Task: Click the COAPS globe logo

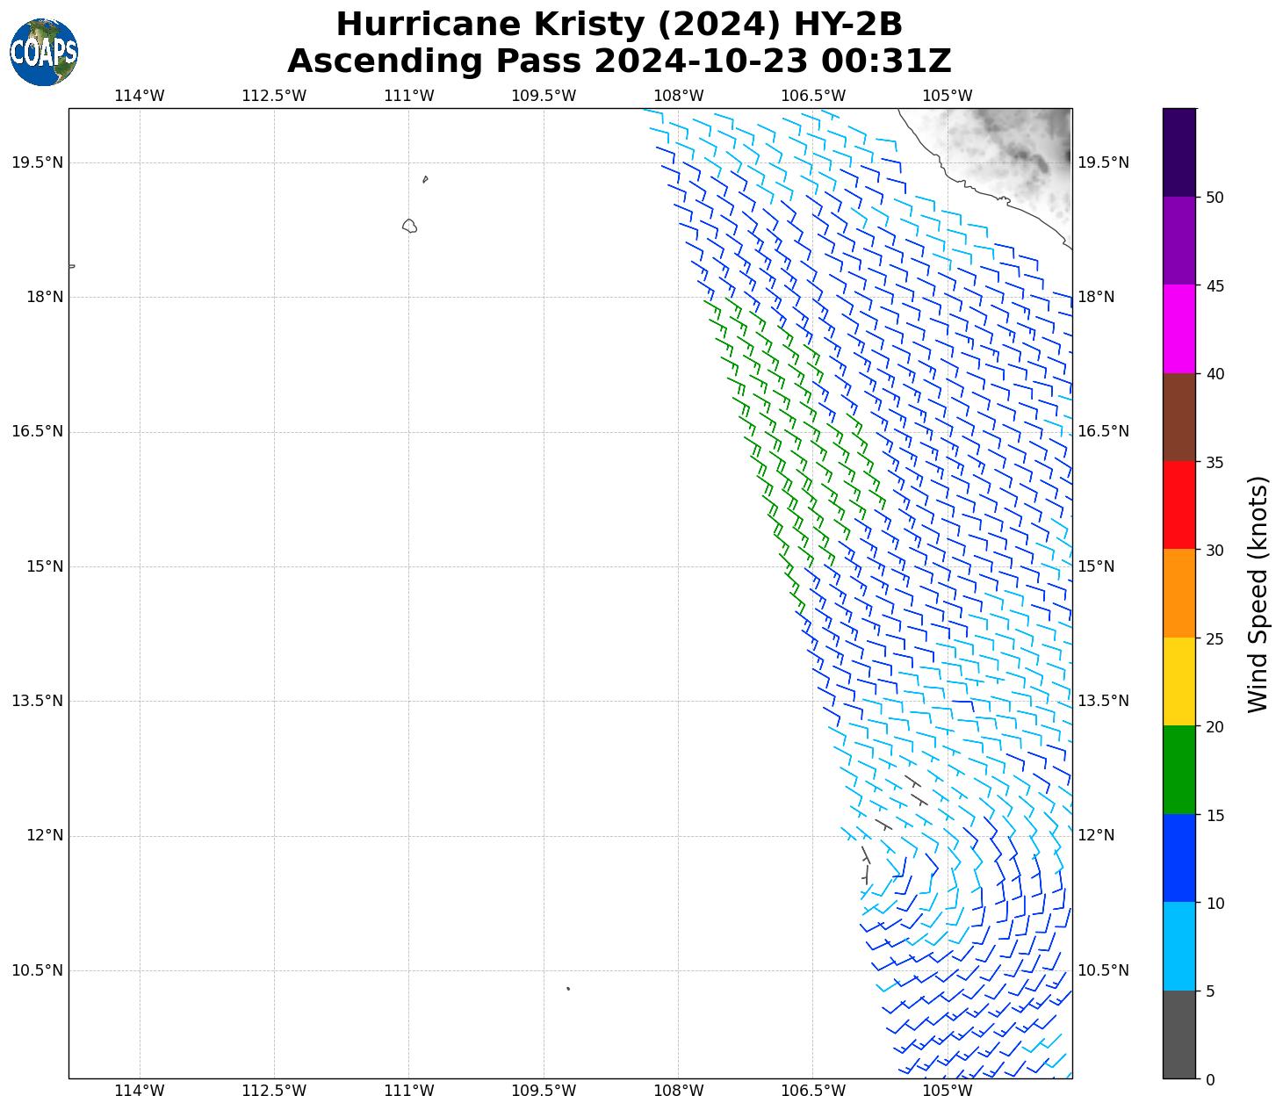Action: point(44,53)
